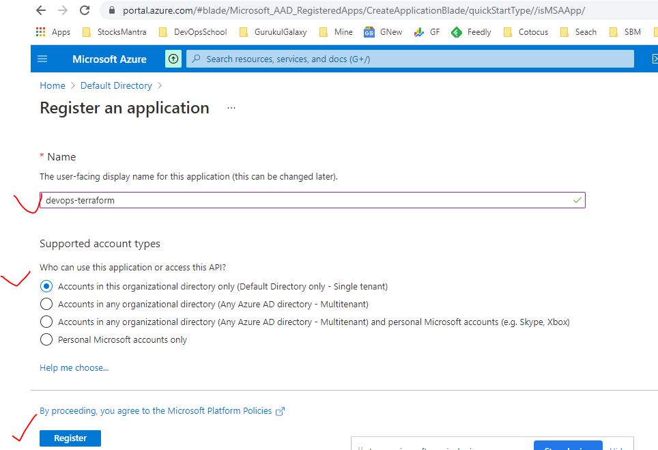Image resolution: width=658 pixels, height=450 pixels.
Task: Select Multitenant Azure AD directory only option
Action: click(46, 305)
